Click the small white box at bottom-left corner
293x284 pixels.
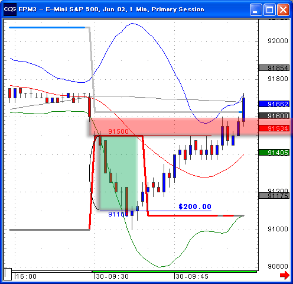coord(8,274)
